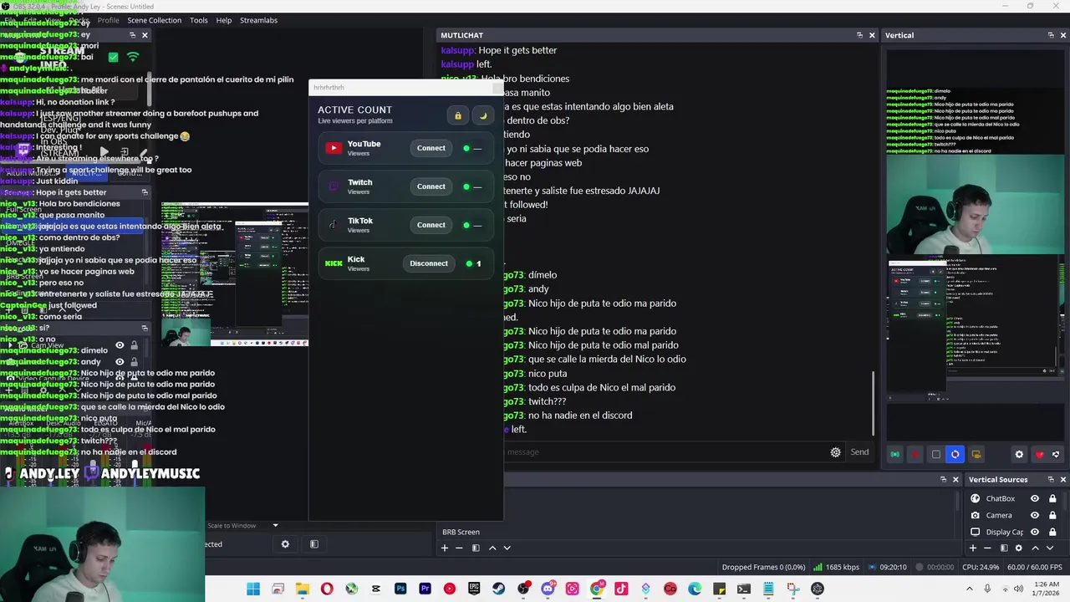Click the lock icon in Active Count header
Image resolution: width=1070 pixels, height=602 pixels.
(x=457, y=116)
